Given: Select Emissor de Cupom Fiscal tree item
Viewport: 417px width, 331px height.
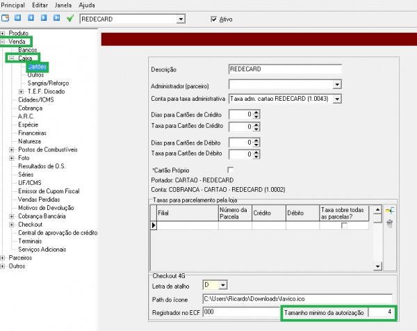Looking at the screenshot, I should 49,191.
